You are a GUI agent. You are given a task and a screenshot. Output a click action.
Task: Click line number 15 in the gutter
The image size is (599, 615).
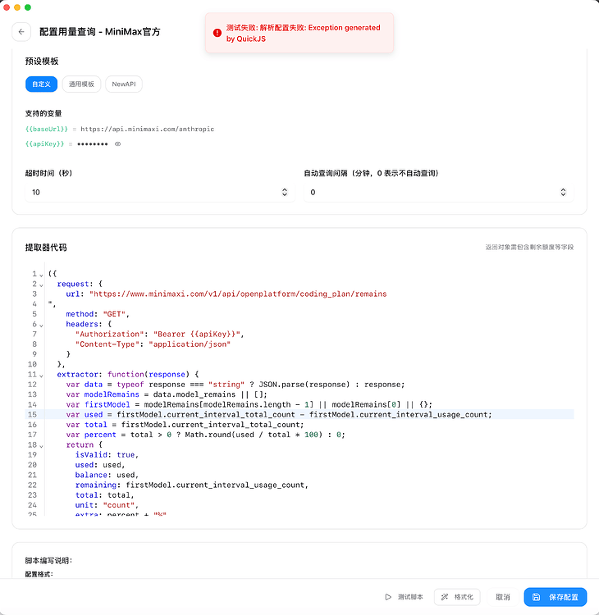pyautogui.click(x=32, y=415)
